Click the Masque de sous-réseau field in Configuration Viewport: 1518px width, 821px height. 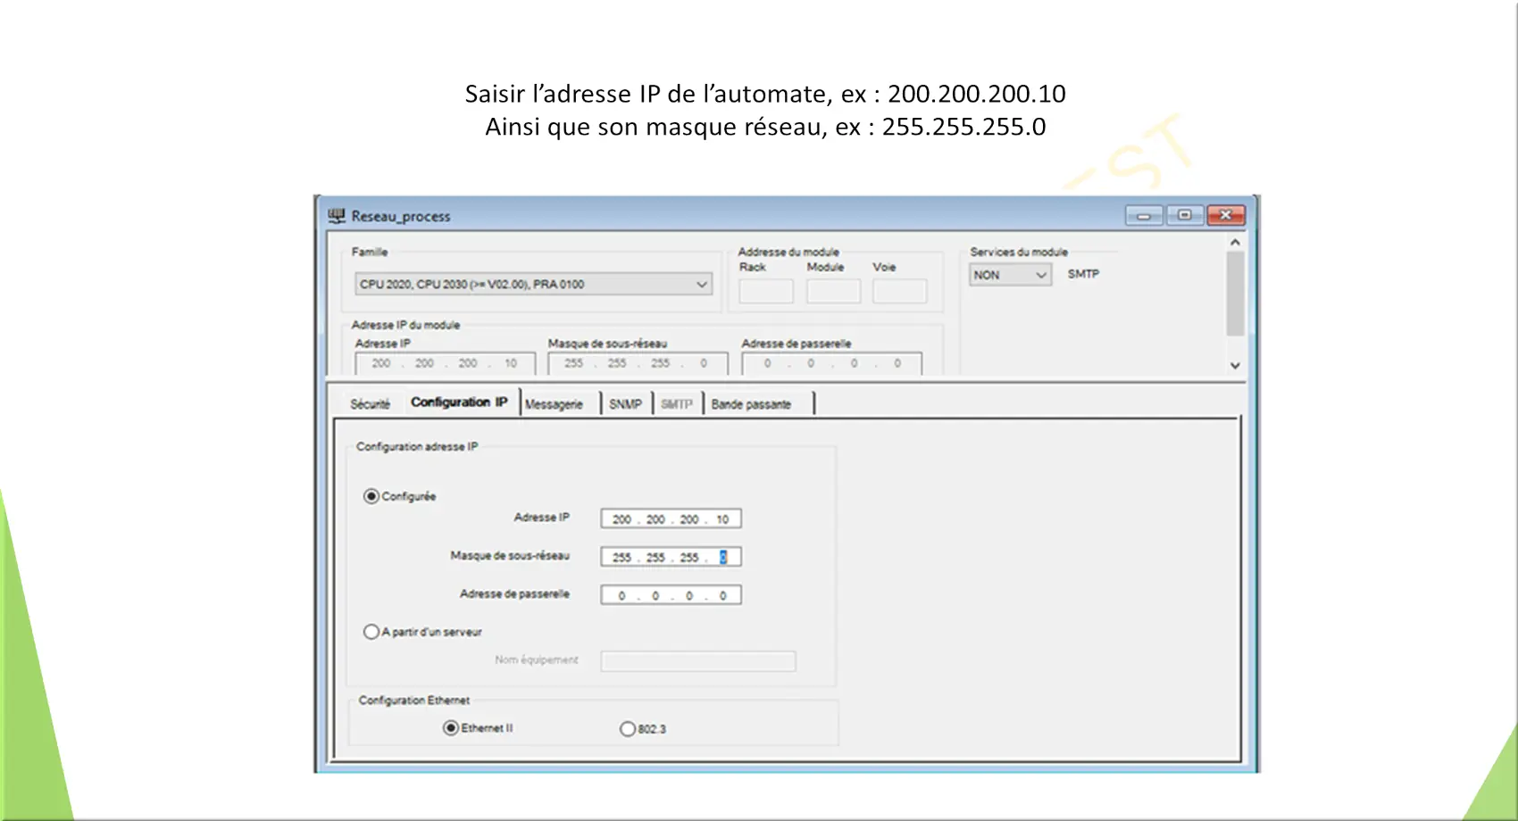[671, 558]
